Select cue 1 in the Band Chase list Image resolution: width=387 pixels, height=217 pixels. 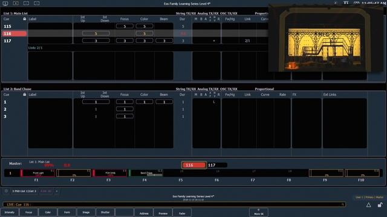click(5, 102)
